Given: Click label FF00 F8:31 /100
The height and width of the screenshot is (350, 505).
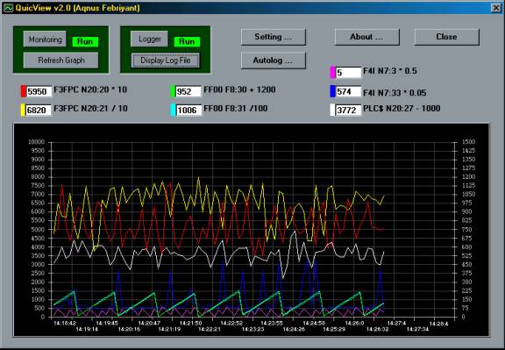Looking at the screenshot, I should (236, 109).
